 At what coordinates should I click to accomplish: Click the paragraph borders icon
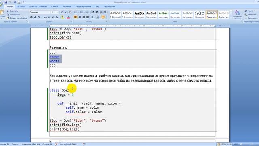pyautogui.click(x=104, y=17)
